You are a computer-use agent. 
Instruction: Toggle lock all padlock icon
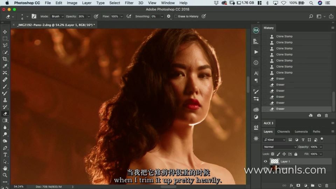[296, 154]
